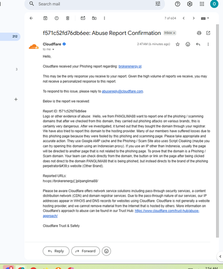This screenshot has width=223, height=269.
Task: Click 'Cloudflare Trust & Safety' signature
Action: [61, 226]
